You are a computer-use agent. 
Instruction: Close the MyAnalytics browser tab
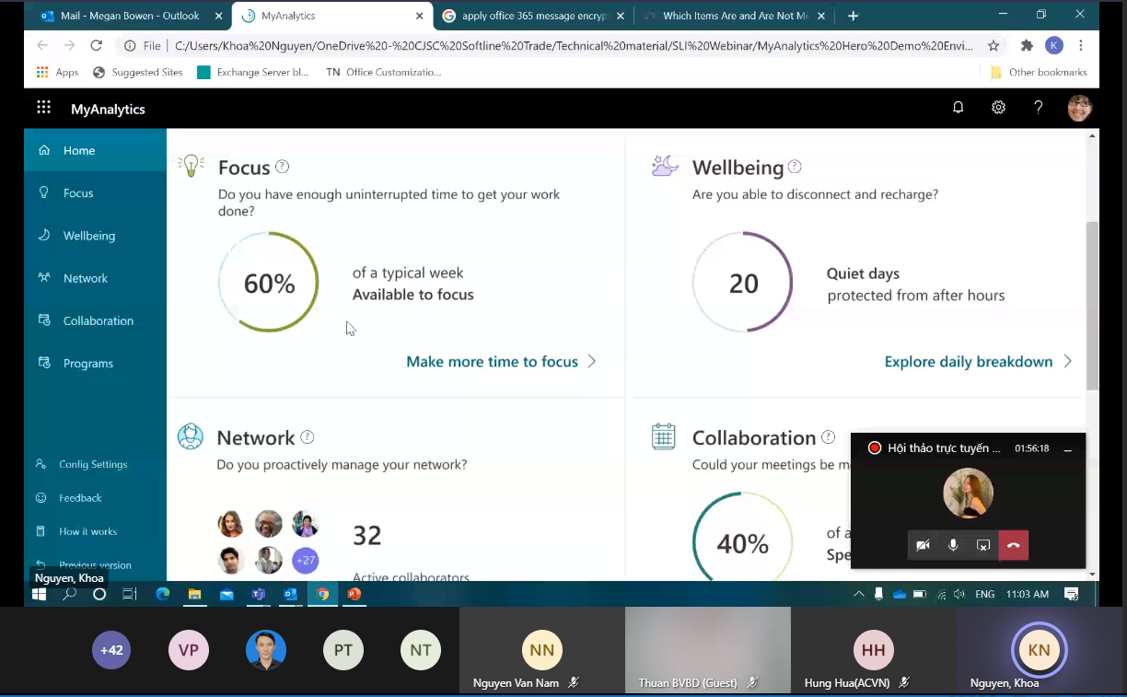[419, 16]
